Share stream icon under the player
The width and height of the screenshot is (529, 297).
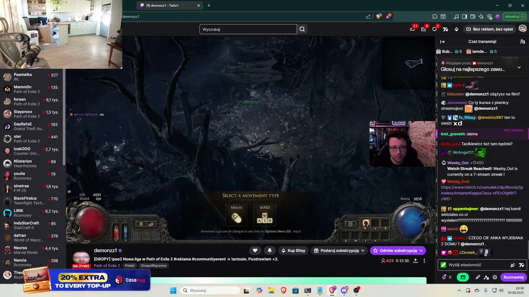(415, 261)
